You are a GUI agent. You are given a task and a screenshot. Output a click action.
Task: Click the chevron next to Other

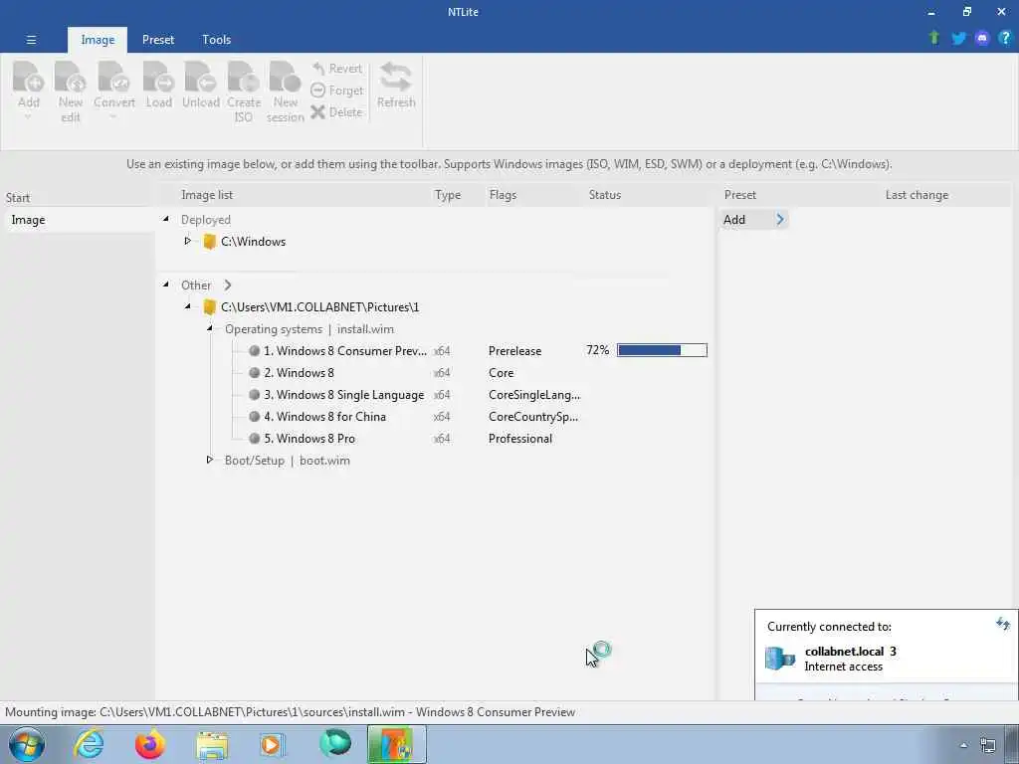(228, 286)
